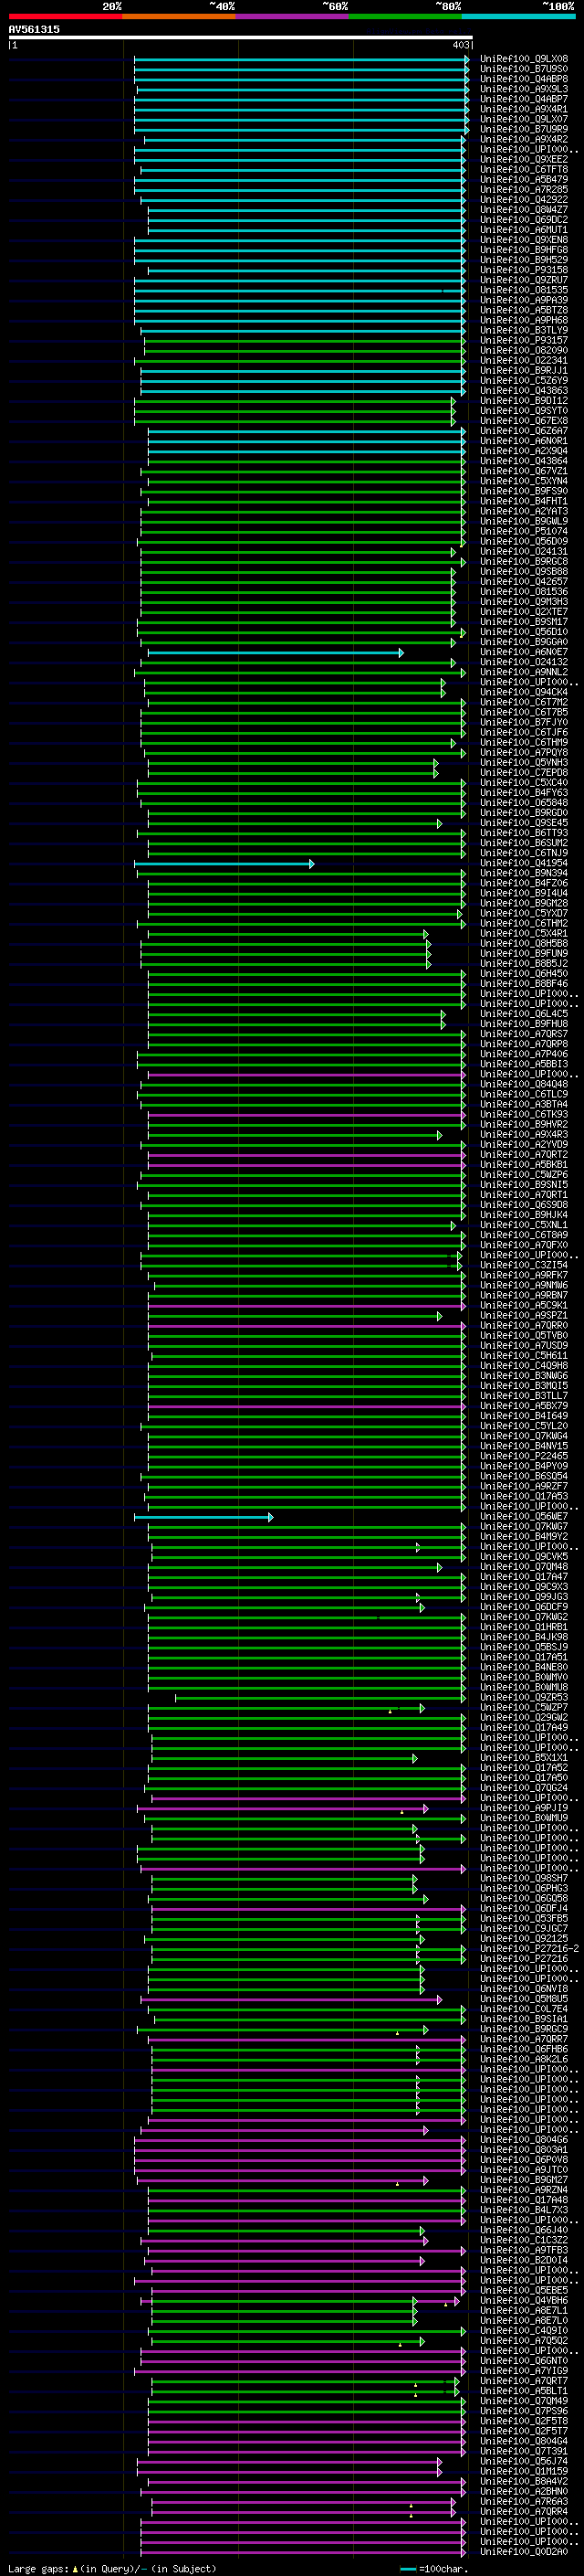Image resolution: width=584 pixels, height=2576 pixels.
Task: Open hit UniRef100_A2BHN0
Action: 524,2491
